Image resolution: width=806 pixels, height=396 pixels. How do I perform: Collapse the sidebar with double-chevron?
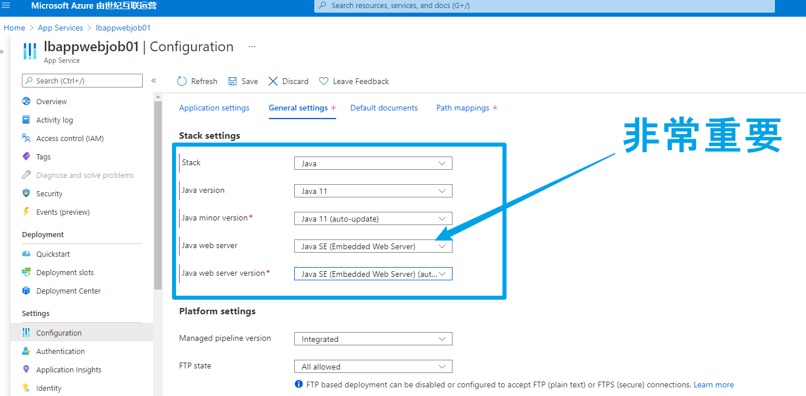pyautogui.click(x=154, y=81)
